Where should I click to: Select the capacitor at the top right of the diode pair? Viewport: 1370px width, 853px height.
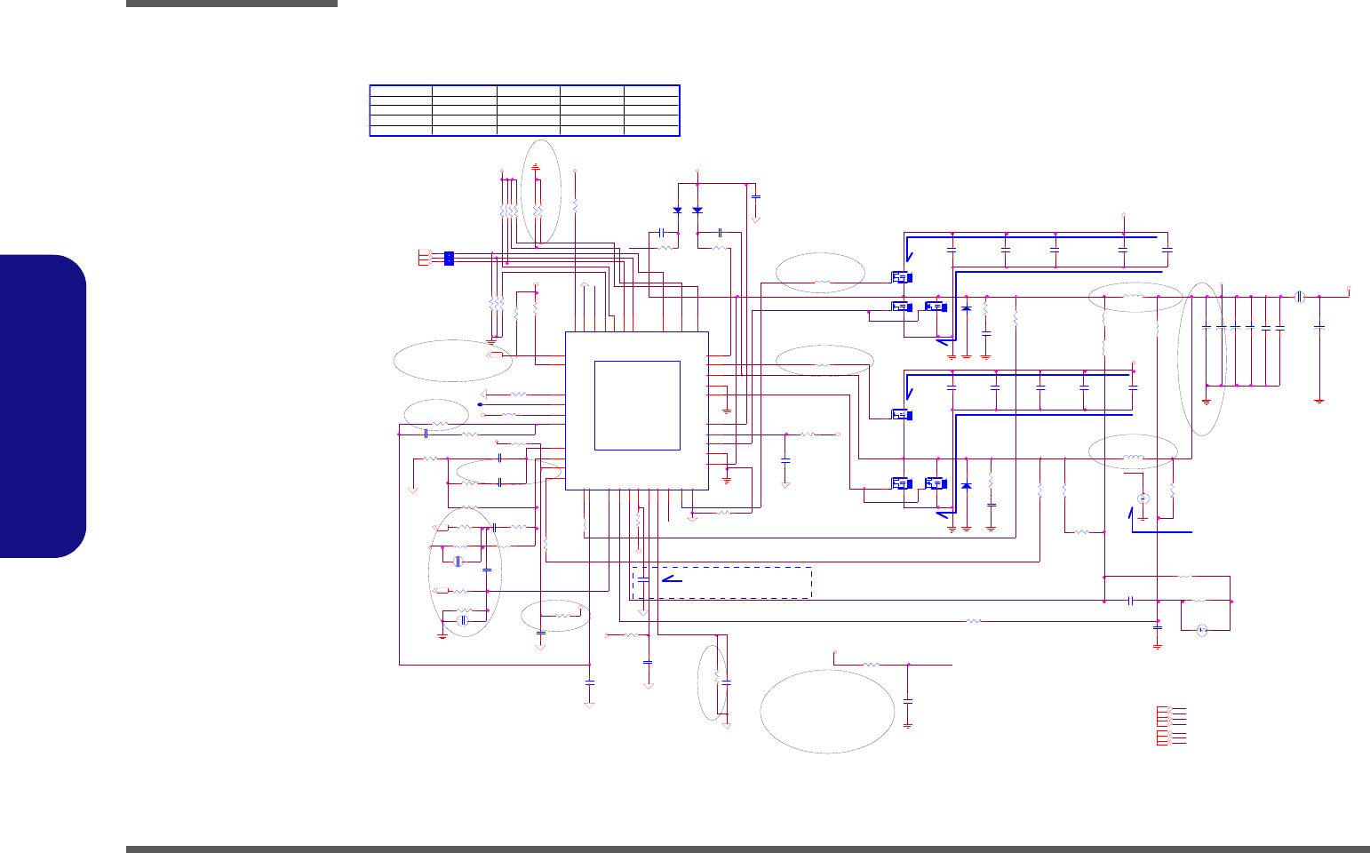coord(756,196)
